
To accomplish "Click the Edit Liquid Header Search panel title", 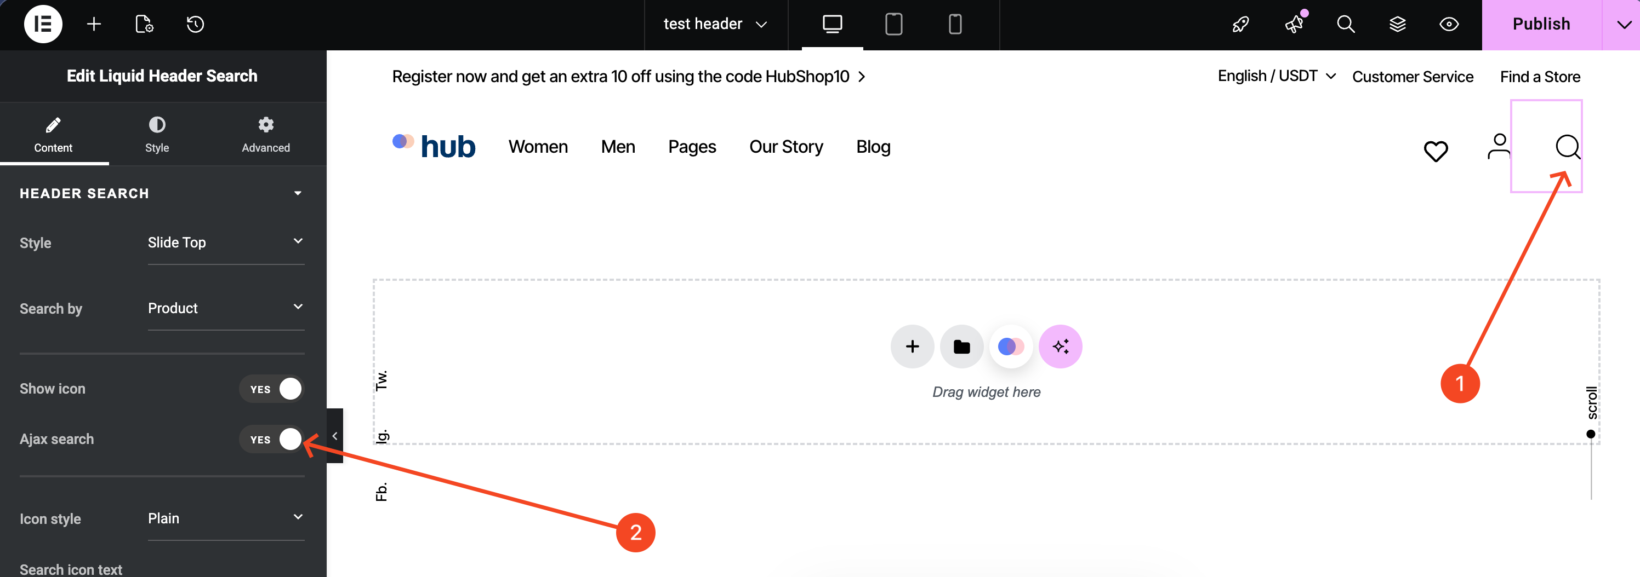I will pyautogui.click(x=162, y=76).
